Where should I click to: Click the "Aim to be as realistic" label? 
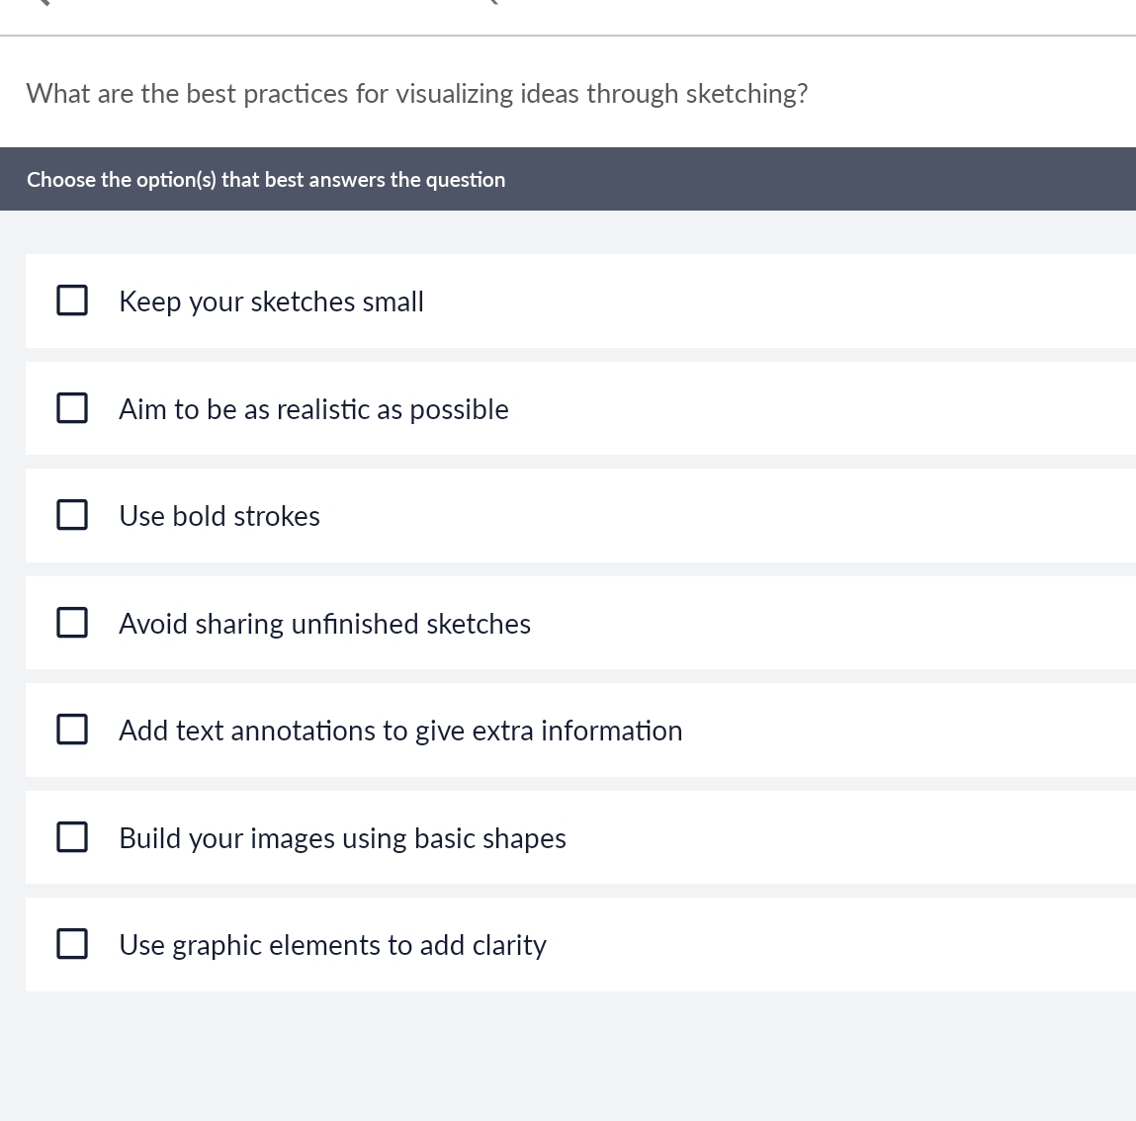tap(313, 409)
